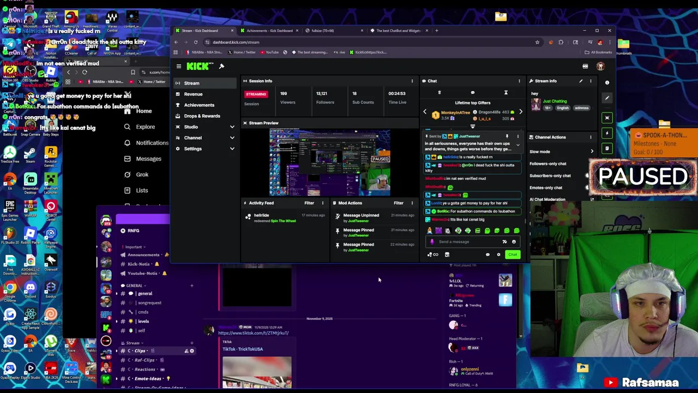The width and height of the screenshot is (698, 393).
Task: Switch to Achievements - Kick Dashboard tab
Action: pyautogui.click(x=269, y=31)
